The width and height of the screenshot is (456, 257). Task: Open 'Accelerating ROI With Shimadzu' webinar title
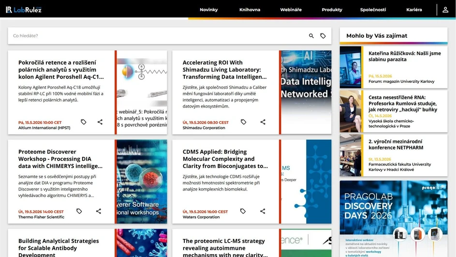224,70
